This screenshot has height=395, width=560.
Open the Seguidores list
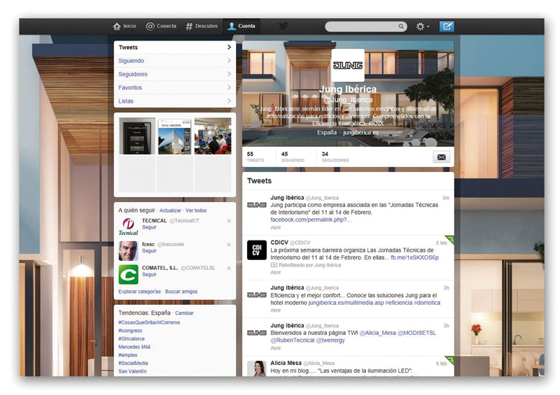click(174, 74)
